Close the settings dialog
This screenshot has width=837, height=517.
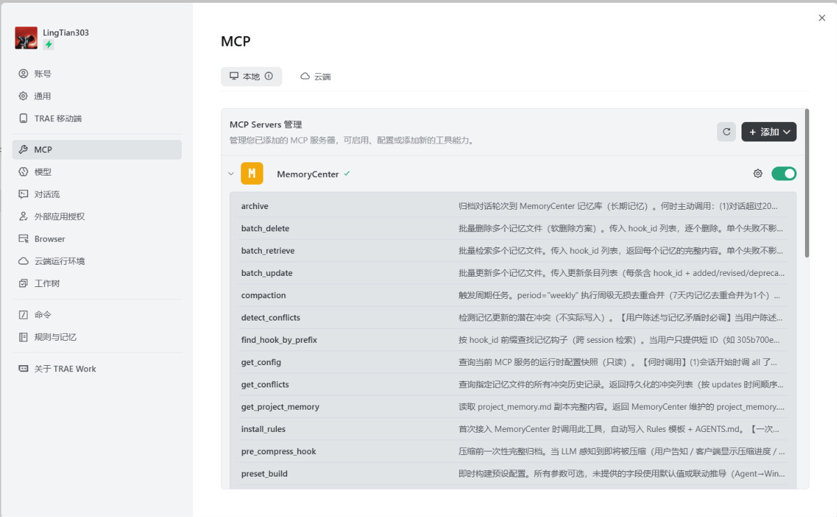pyautogui.click(x=822, y=18)
